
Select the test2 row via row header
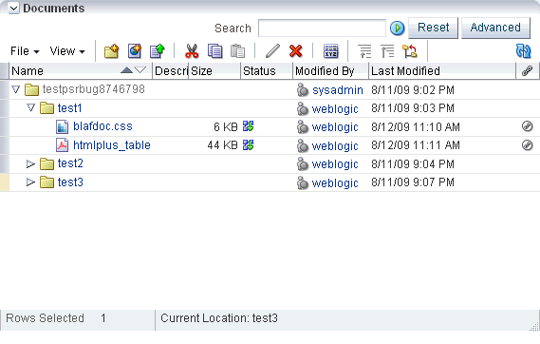(x=5, y=163)
